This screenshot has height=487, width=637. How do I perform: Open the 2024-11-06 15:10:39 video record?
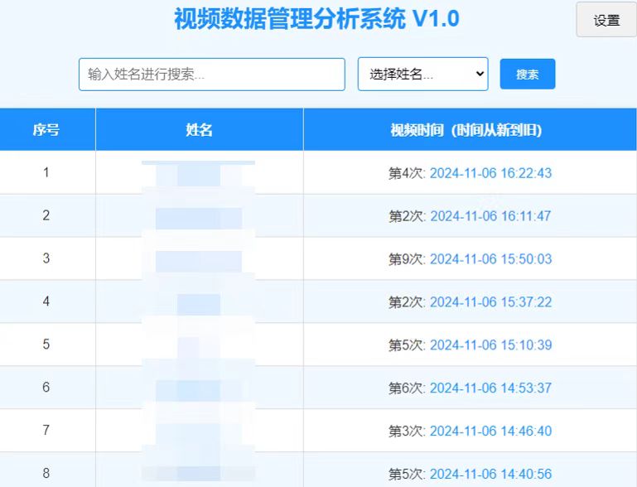[x=490, y=345]
